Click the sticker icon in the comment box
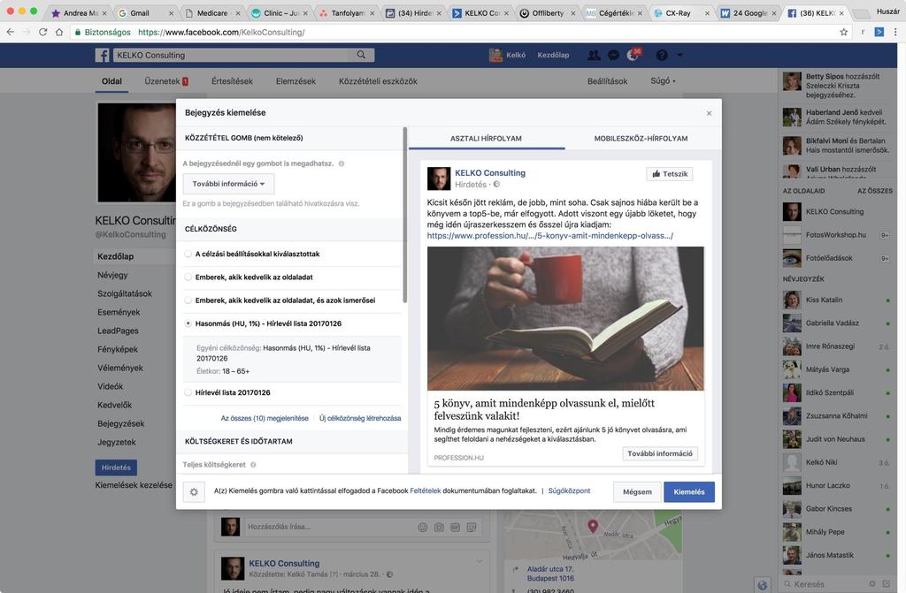Viewport: 906px width, 593px height. 472,528
